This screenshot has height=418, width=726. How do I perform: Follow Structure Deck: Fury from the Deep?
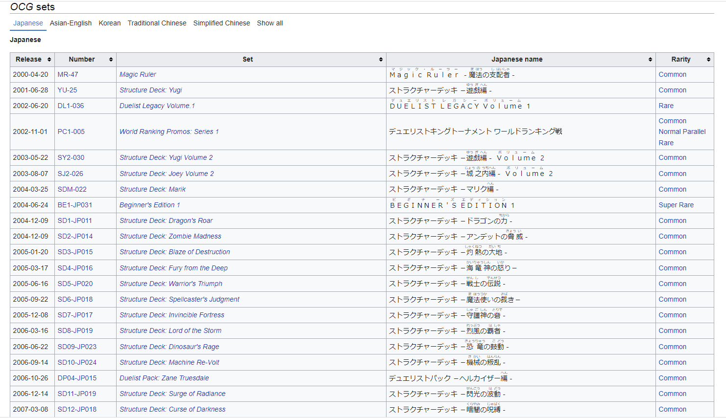click(x=173, y=268)
